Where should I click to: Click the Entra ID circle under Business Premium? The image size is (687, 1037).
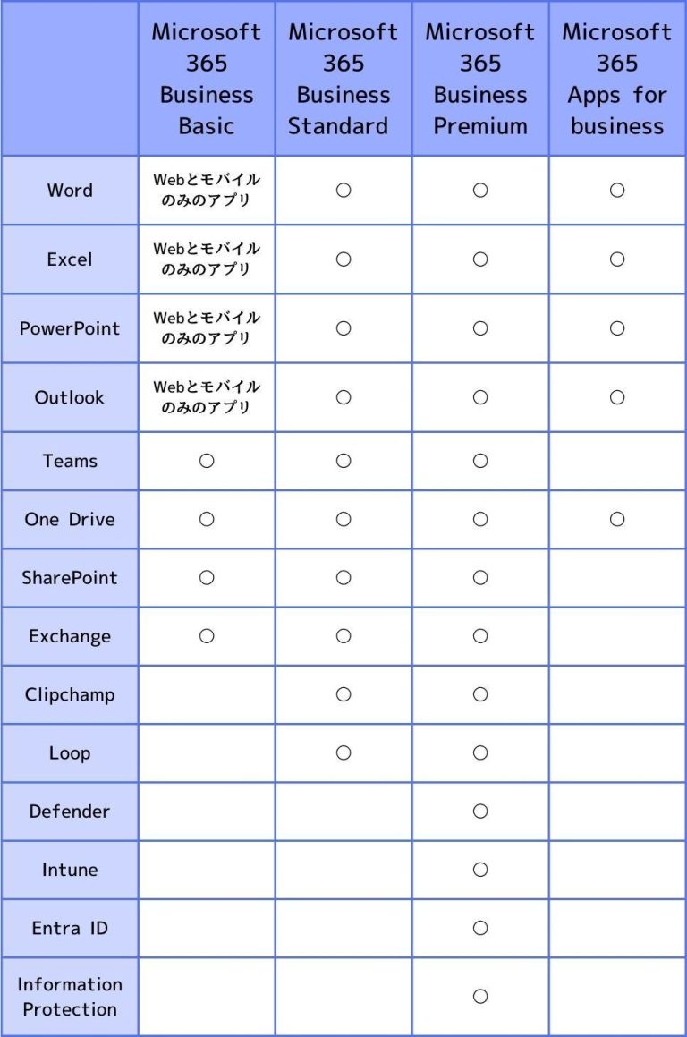click(x=480, y=928)
